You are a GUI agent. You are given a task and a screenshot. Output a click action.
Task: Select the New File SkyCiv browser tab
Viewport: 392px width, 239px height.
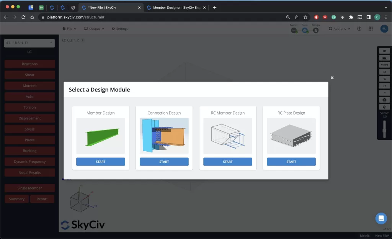click(x=111, y=8)
